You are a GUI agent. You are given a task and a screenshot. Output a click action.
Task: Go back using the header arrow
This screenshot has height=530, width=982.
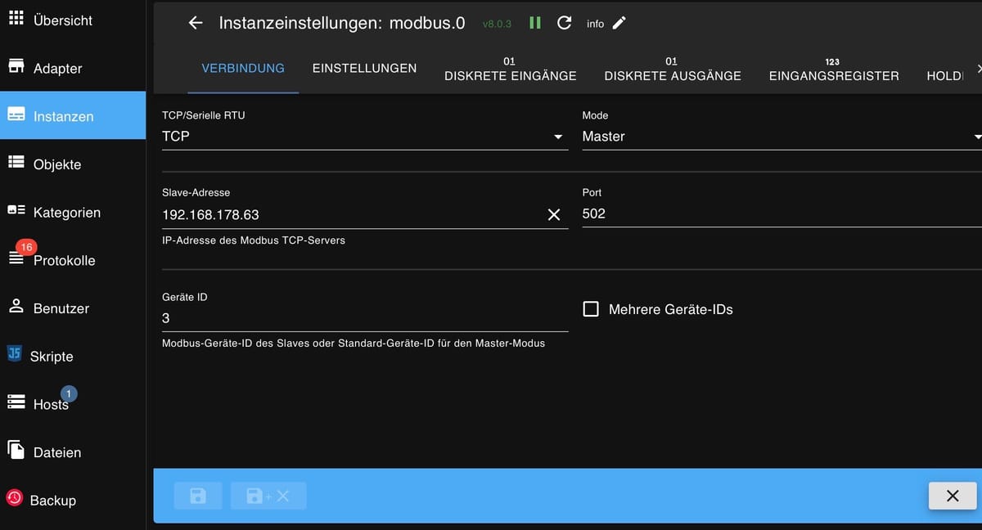tap(196, 24)
